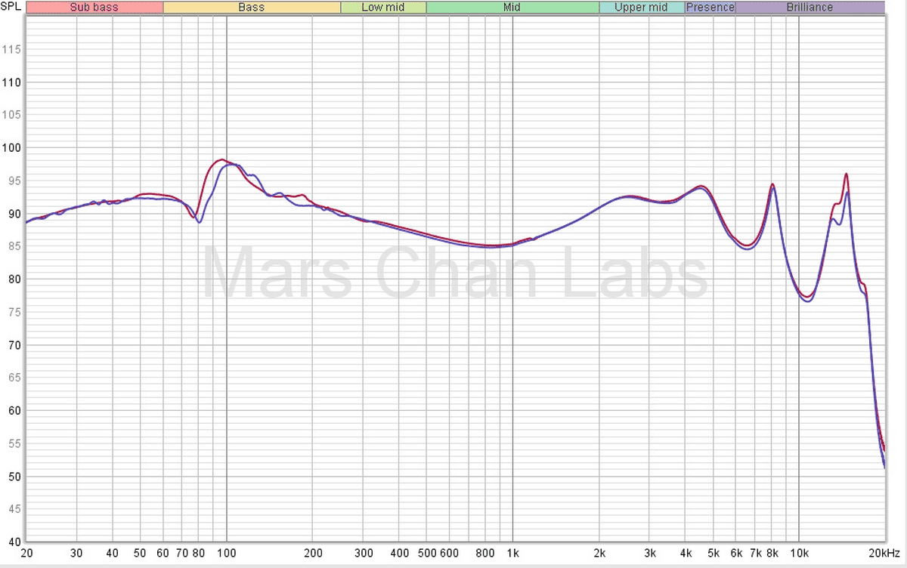Click the Upper mid band label
Image resolution: width=907 pixels, height=568 pixels.
(642, 8)
